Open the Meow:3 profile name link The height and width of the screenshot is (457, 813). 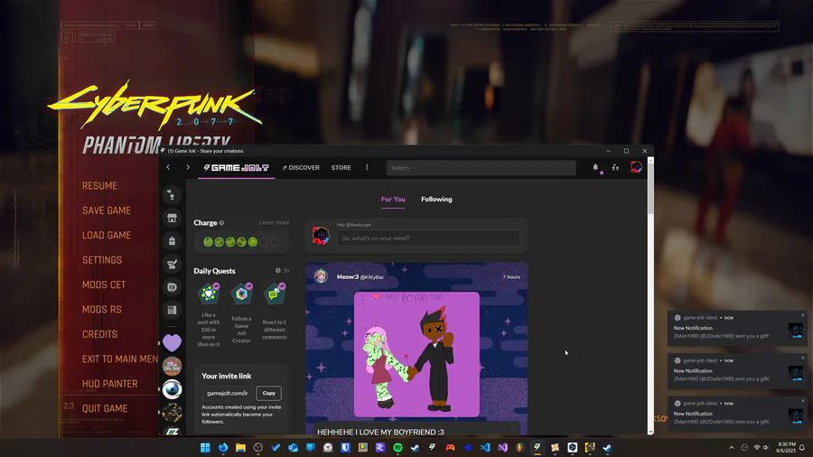(348, 276)
